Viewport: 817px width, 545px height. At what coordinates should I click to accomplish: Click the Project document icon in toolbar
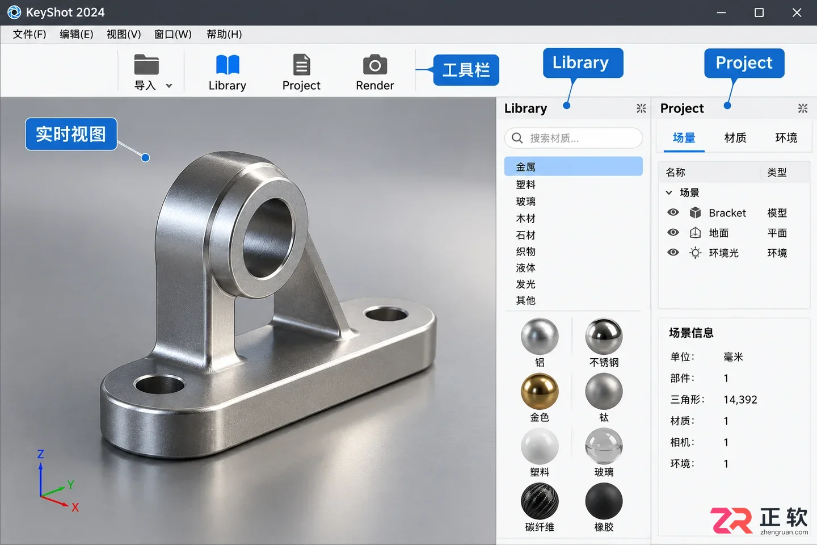[301, 65]
